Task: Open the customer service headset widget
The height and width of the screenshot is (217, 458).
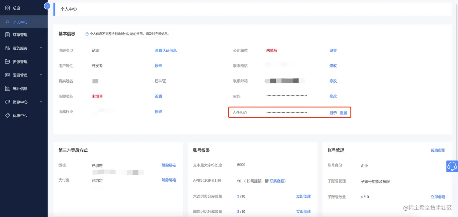Action: (452, 166)
